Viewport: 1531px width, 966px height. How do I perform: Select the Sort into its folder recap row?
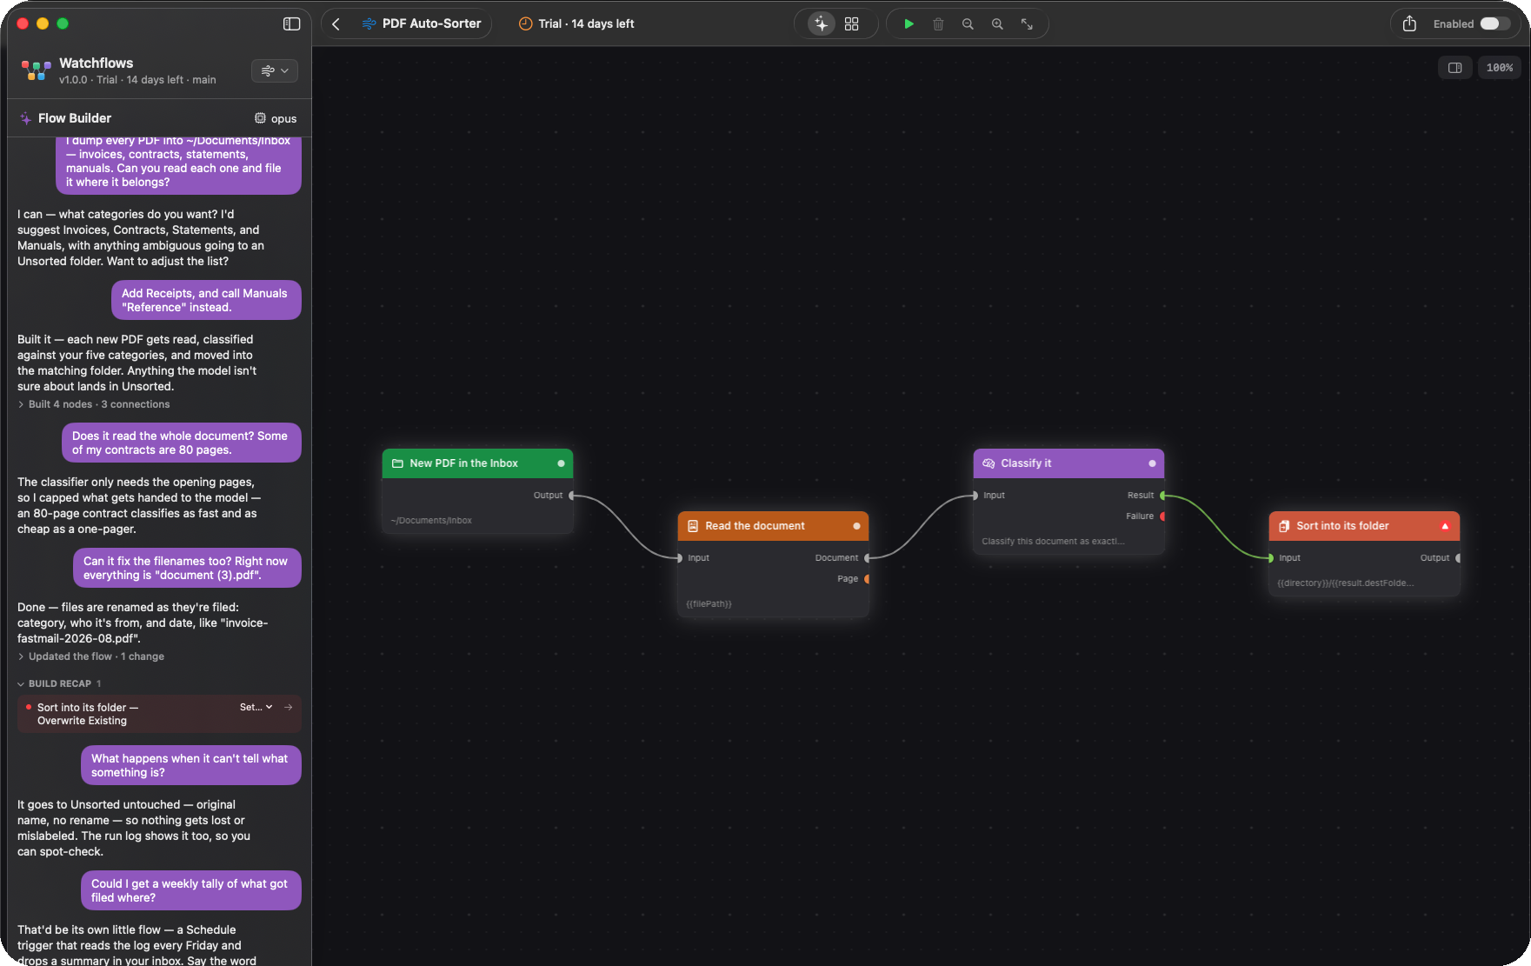pyautogui.click(x=159, y=714)
